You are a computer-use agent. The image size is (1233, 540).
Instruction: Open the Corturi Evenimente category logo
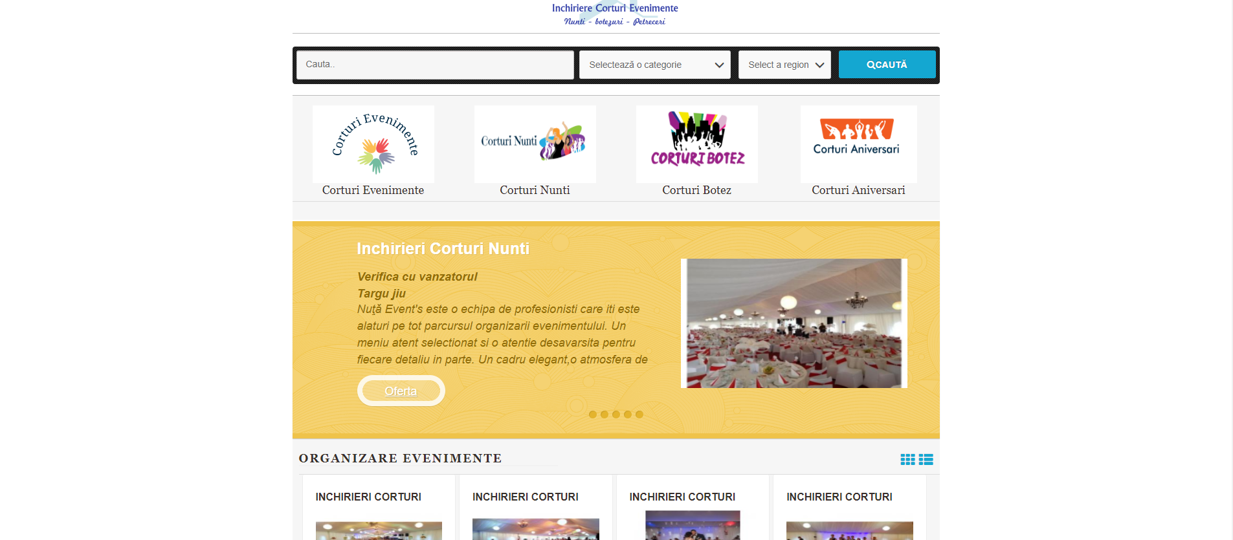coord(373,144)
